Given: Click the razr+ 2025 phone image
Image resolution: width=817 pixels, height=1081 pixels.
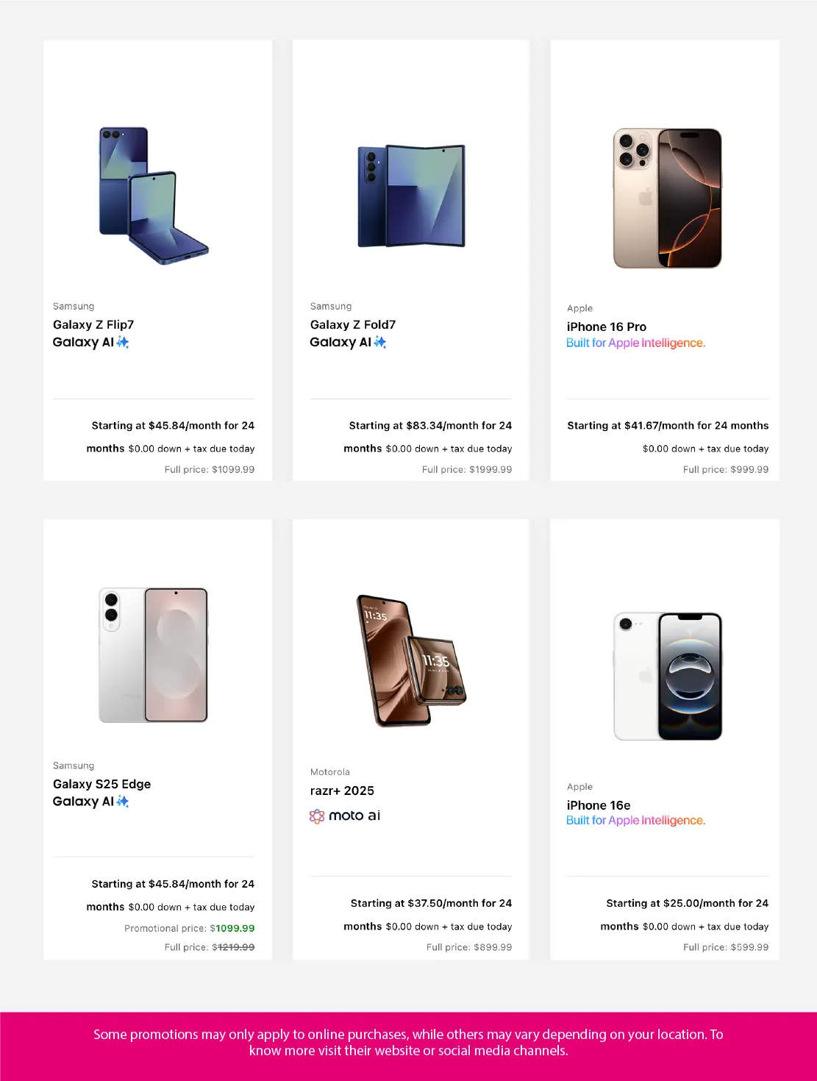Looking at the screenshot, I should pos(411,660).
